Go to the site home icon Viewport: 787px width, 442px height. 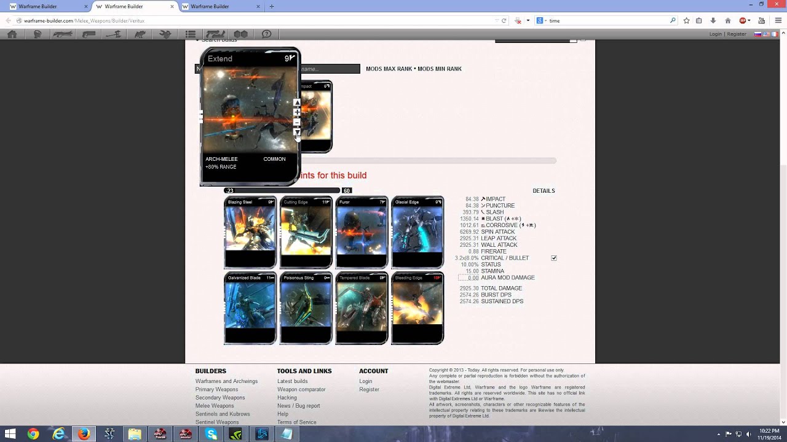point(12,34)
